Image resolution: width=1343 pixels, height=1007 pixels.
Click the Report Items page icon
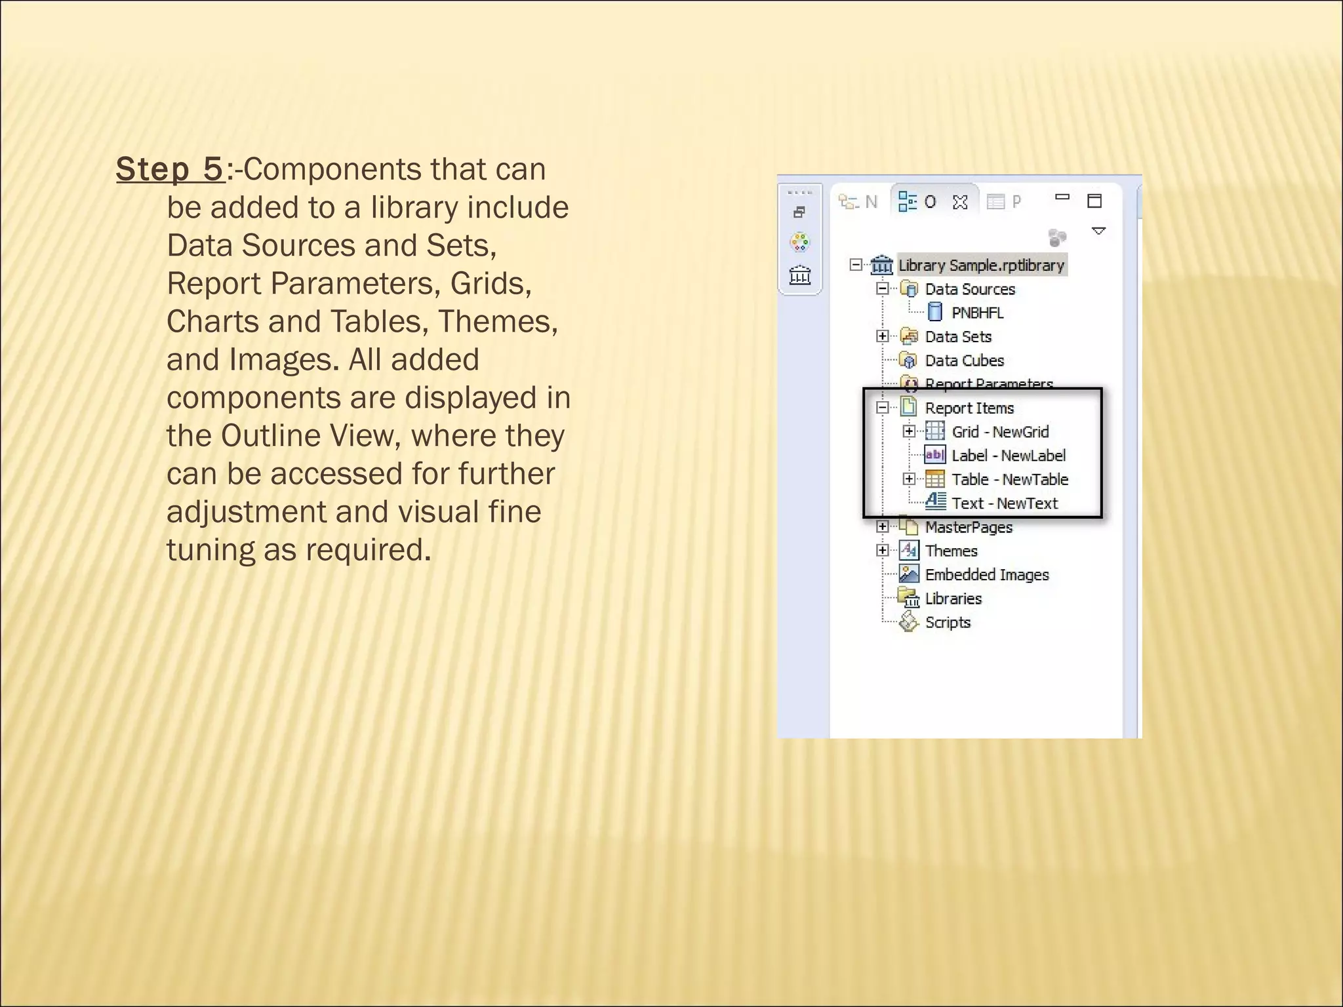[909, 407]
